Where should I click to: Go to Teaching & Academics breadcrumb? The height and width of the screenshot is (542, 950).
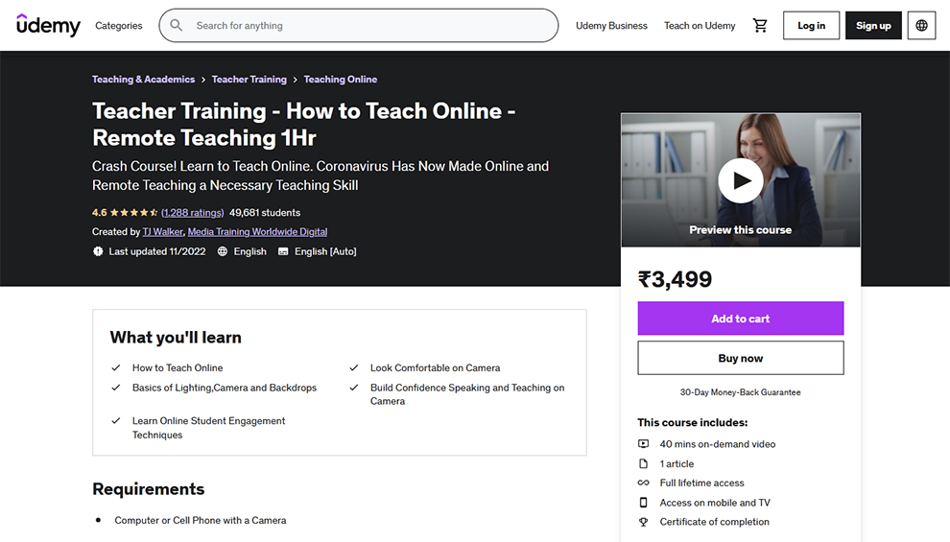(x=144, y=80)
